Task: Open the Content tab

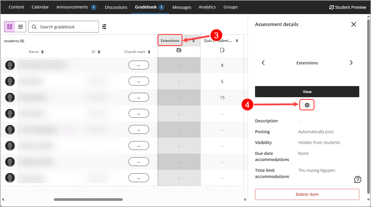Action: tap(16, 7)
